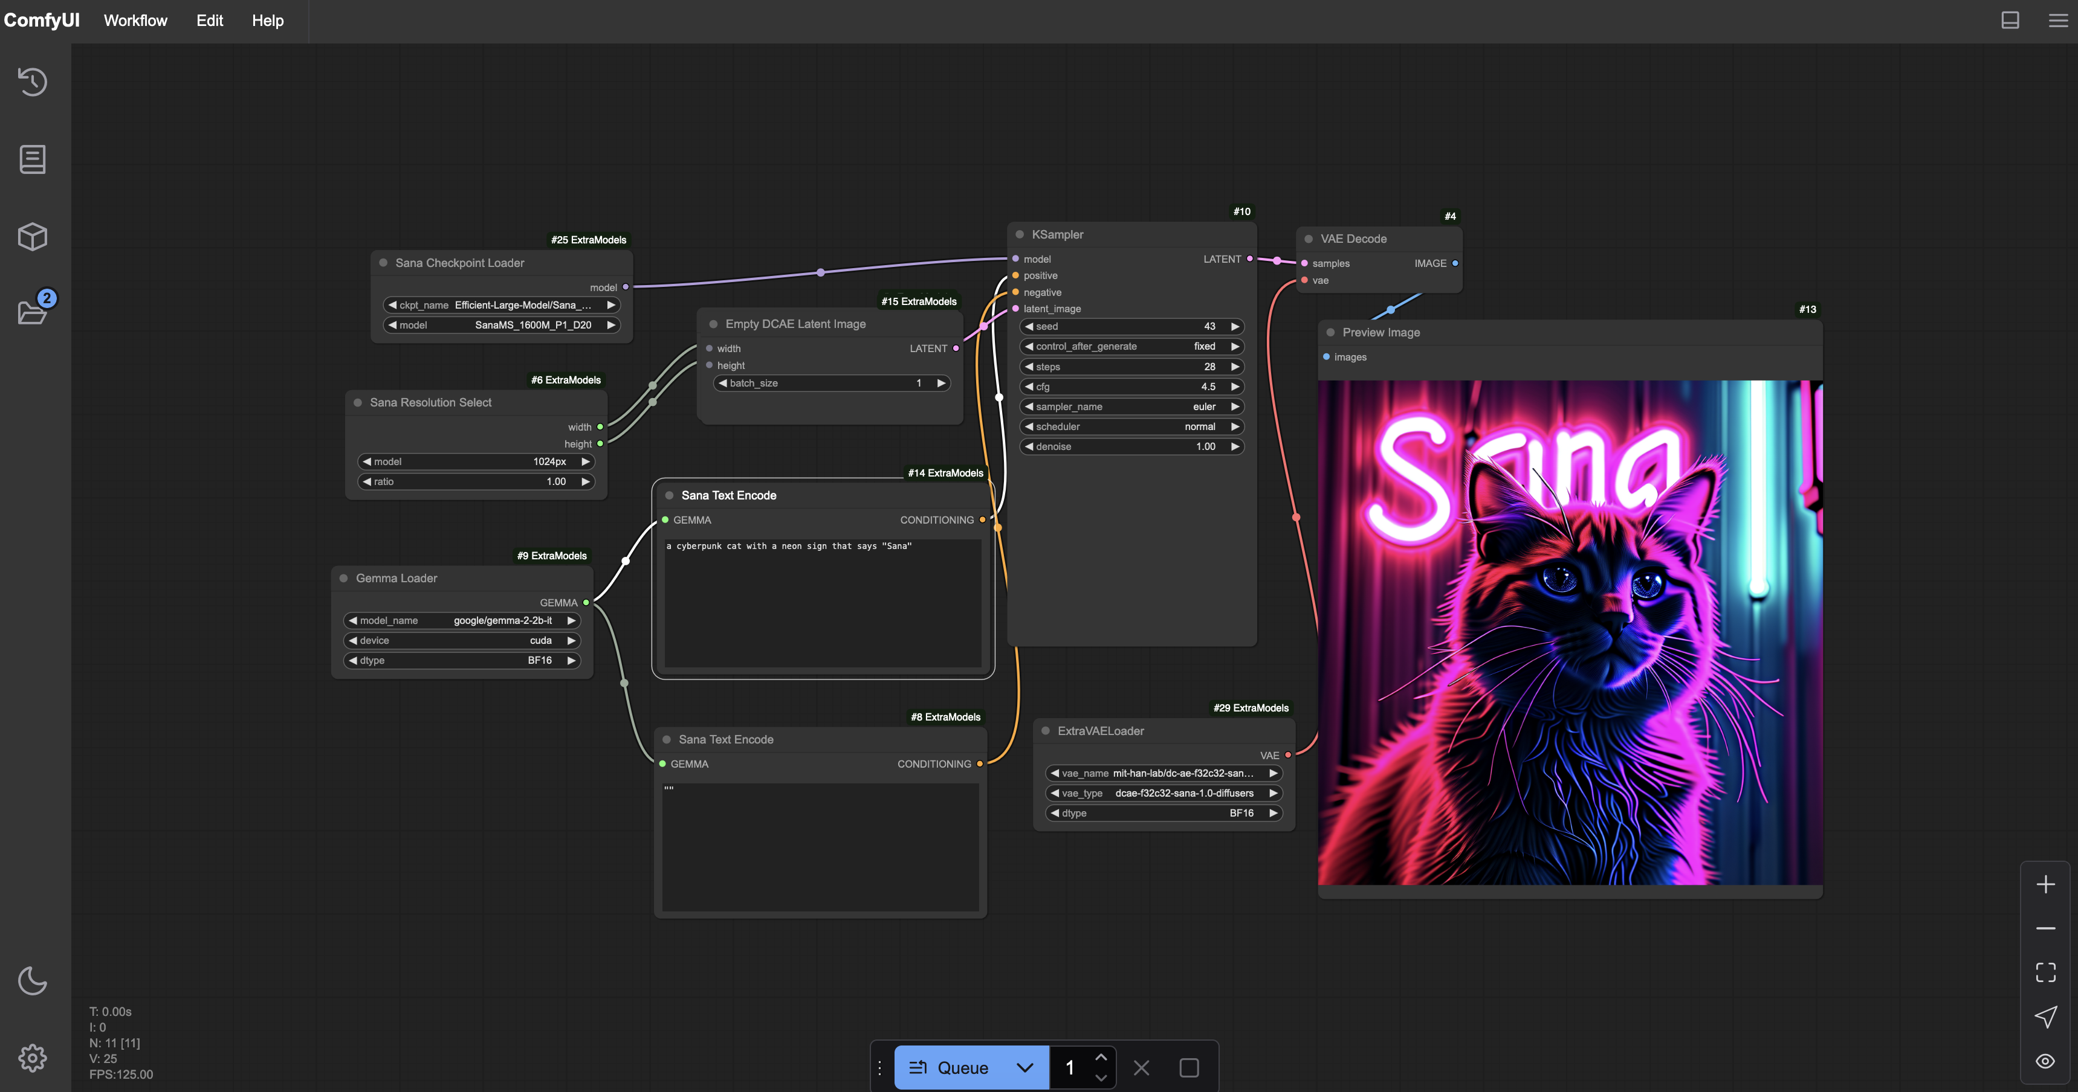The width and height of the screenshot is (2078, 1092).
Task: Open the sampler_name euler dropdown
Action: click(1131, 407)
